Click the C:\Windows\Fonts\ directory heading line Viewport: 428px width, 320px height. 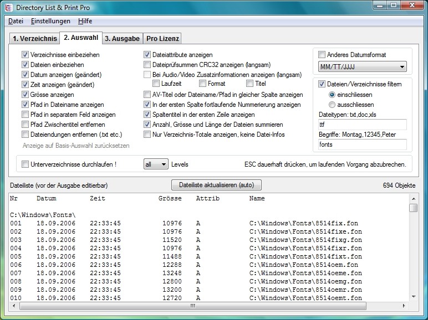tap(43, 215)
